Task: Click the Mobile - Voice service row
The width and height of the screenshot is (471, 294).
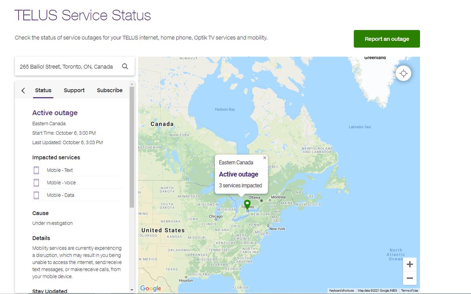Action: click(77, 183)
